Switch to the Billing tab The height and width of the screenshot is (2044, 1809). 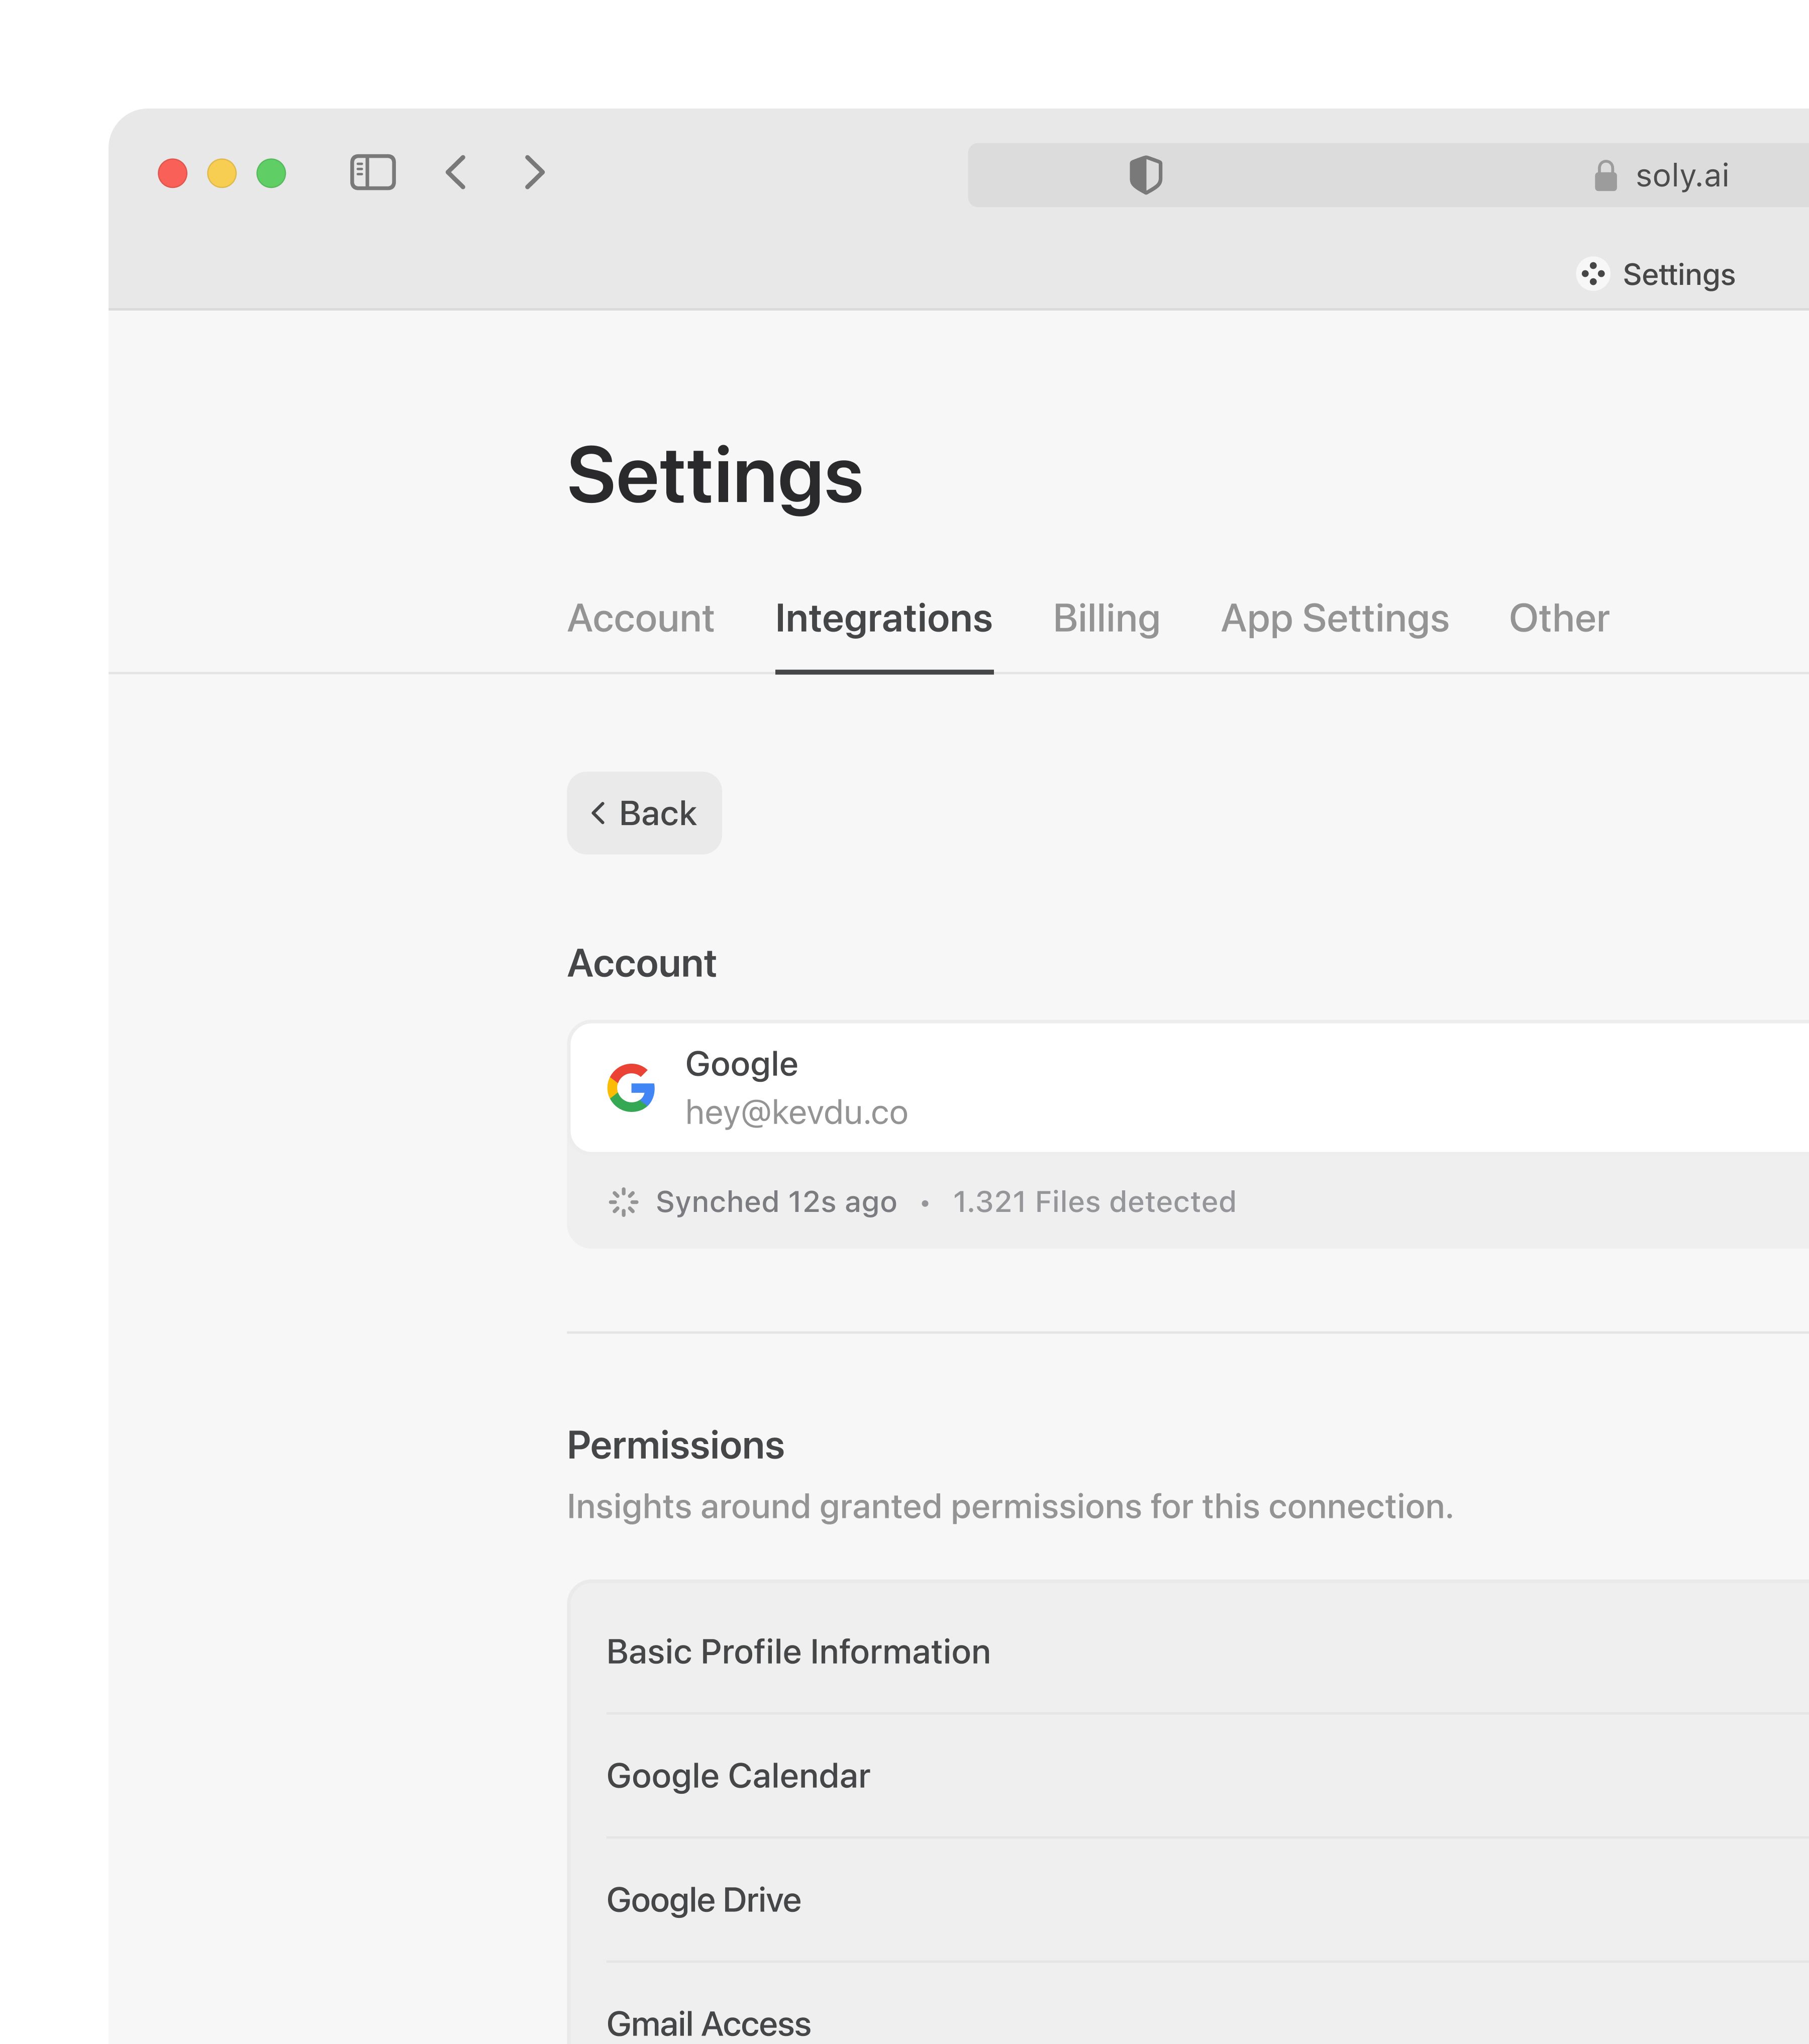1106,618
